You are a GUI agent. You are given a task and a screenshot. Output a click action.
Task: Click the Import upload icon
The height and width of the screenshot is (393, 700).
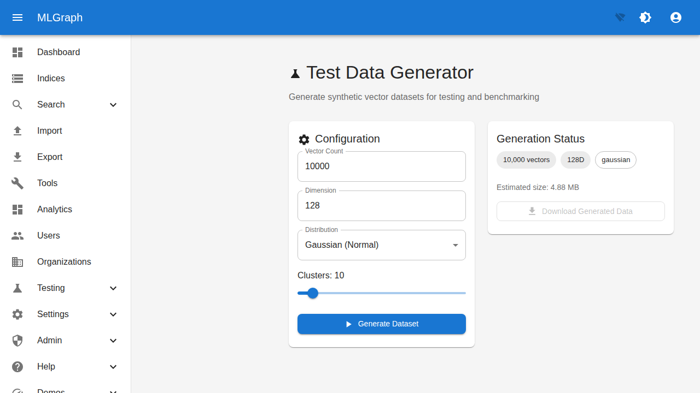pyautogui.click(x=17, y=130)
